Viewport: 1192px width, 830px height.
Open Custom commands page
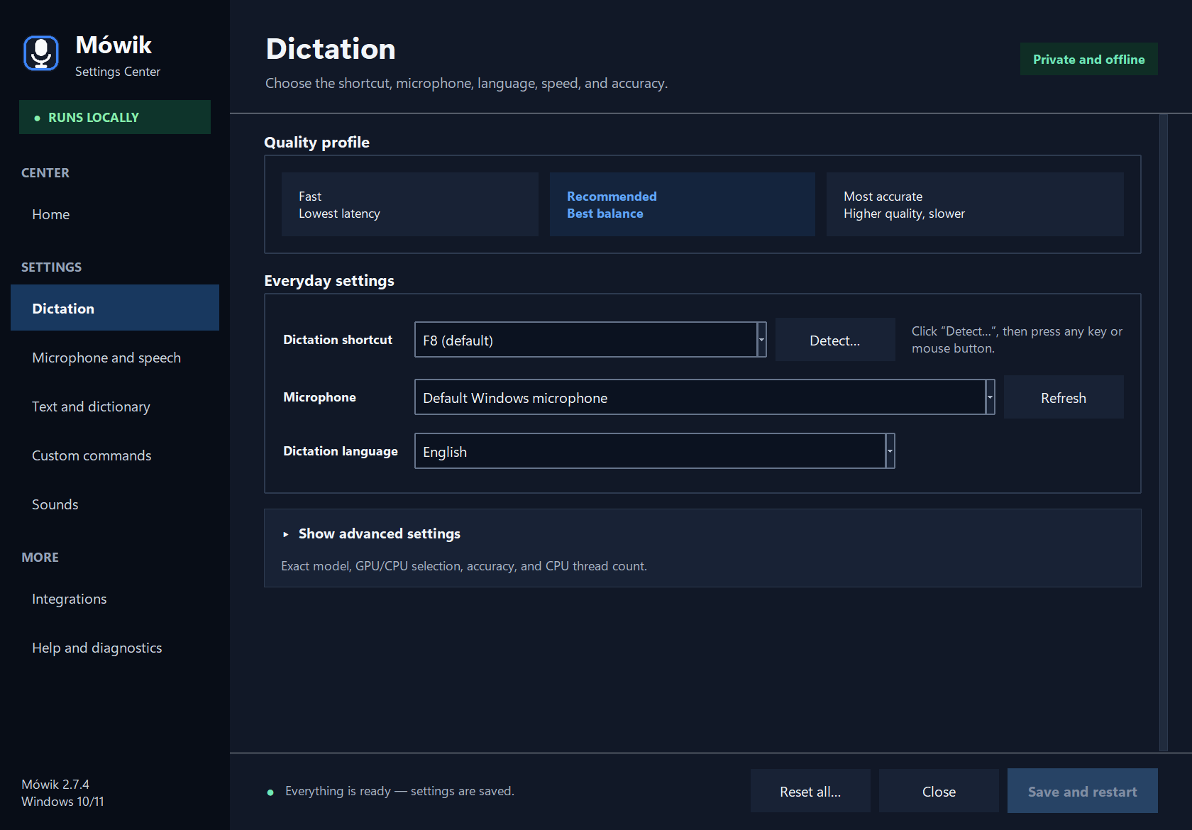click(115, 455)
